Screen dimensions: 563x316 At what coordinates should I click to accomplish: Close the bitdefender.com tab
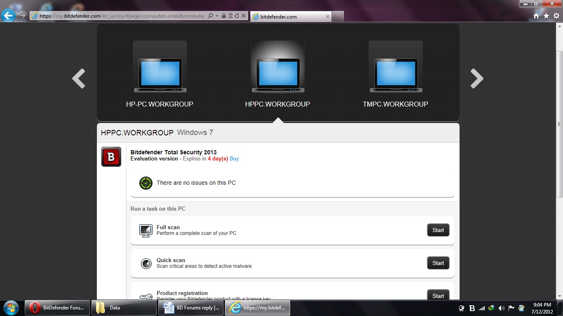pos(328,16)
